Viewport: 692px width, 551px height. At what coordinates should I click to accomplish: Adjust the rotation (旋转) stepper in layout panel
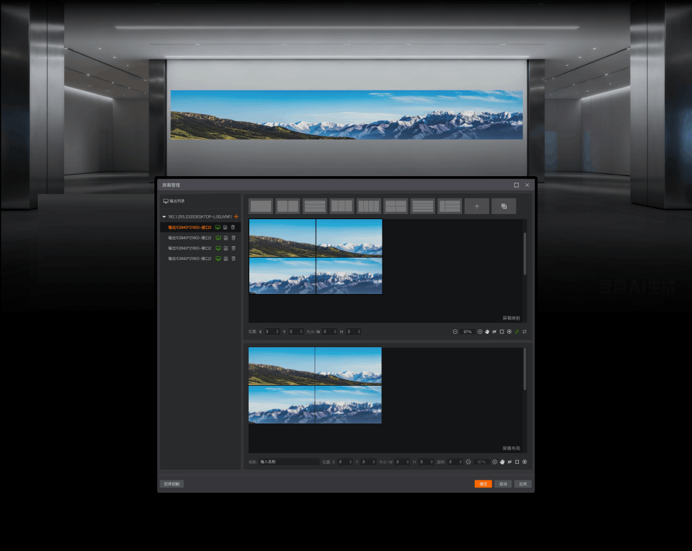click(460, 462)
